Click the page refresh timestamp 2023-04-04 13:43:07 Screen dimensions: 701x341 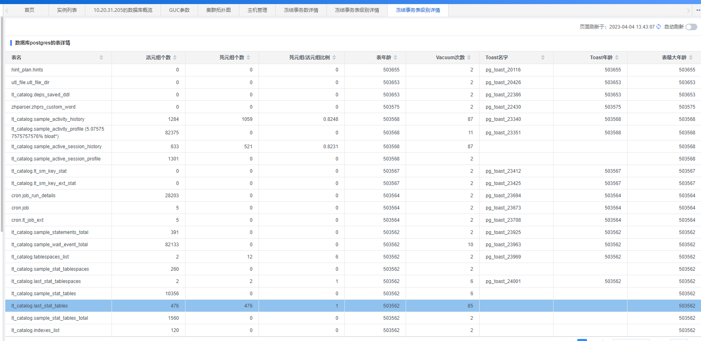coord(632,27)
